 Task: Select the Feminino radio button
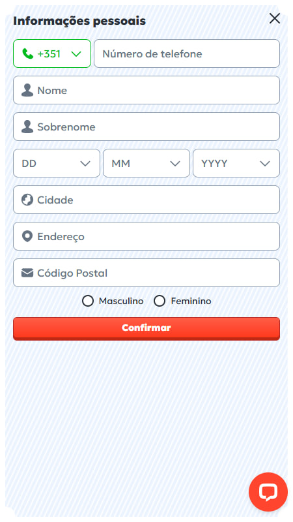click(160, 301)
